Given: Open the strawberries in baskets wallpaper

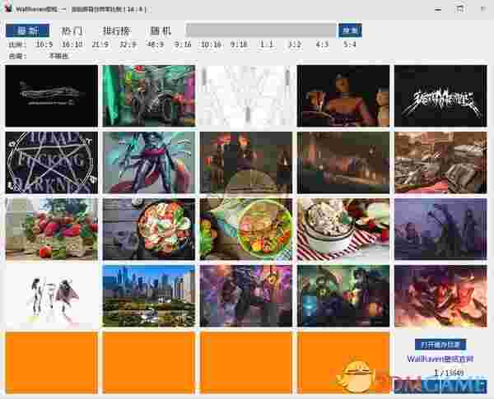Looking at the screenshot, I should (52, 229).
